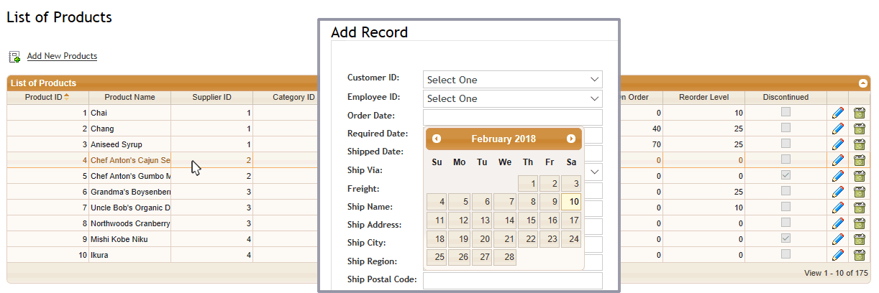This screenshot has height=293, width=879.
Task: Click the delete icon for Chang row
Action: pos(860,129)
